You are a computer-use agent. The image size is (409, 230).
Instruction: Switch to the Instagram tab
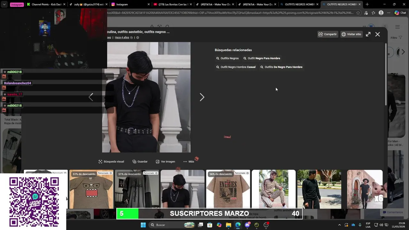coord(130,4)
